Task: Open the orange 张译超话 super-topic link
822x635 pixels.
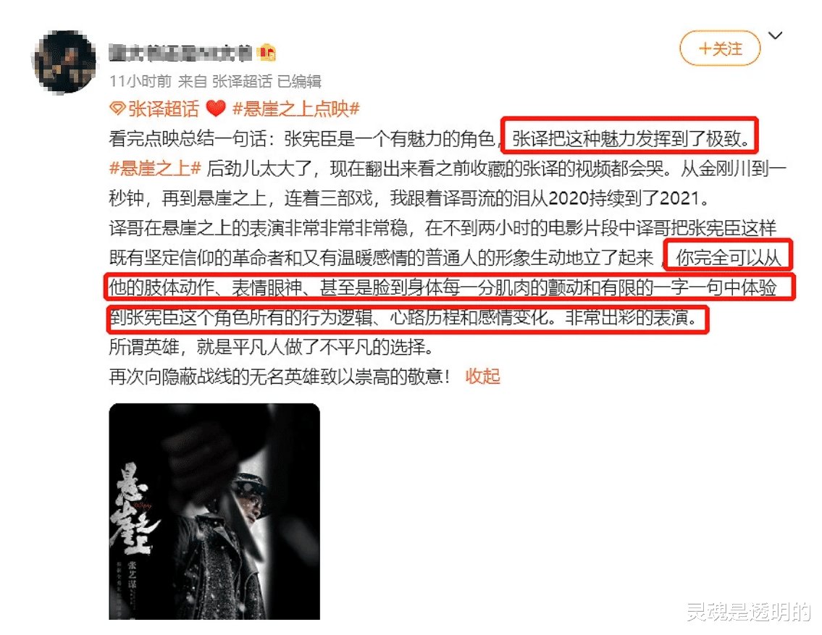Action: (164, 109)
